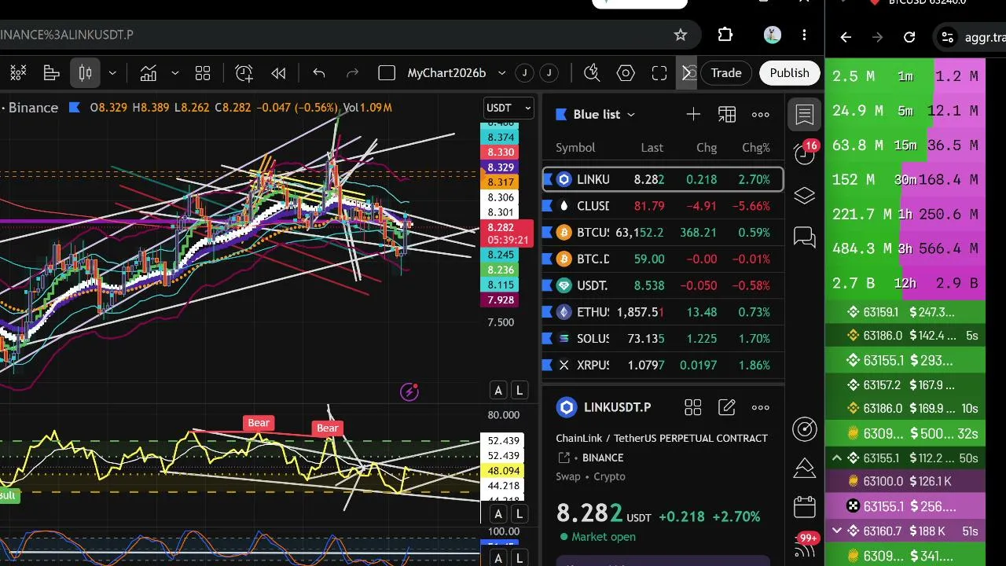Open chart settings hexagon icon
Screen dimensions: 1006x566
point(626,73)
